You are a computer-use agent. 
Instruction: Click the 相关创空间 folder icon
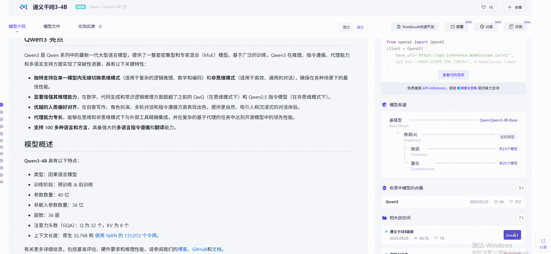(384, 218)
